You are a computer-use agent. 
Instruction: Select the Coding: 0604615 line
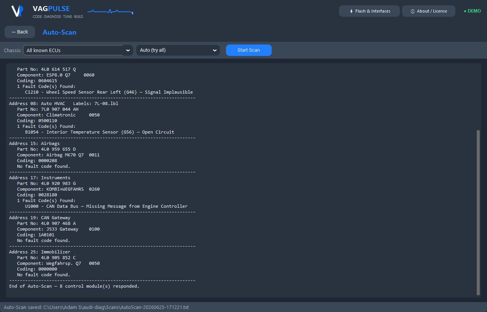[x=37, y=81]
